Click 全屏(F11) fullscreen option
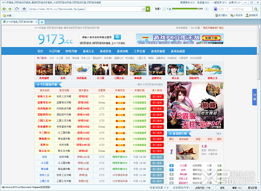The image size is (261, 191). 234,3
